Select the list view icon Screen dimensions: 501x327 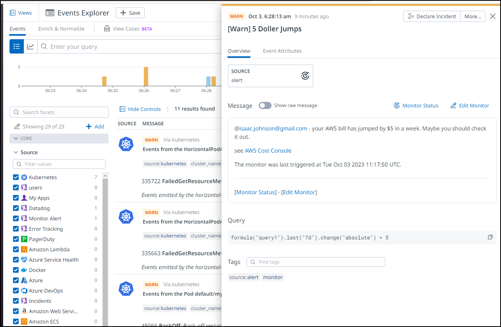click(17, 46)
